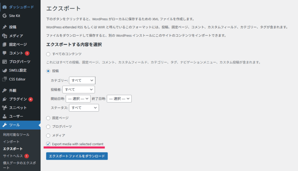Click the Media icon in sidebar
This screenshot has height=171, width=298.
click(4, 36)
